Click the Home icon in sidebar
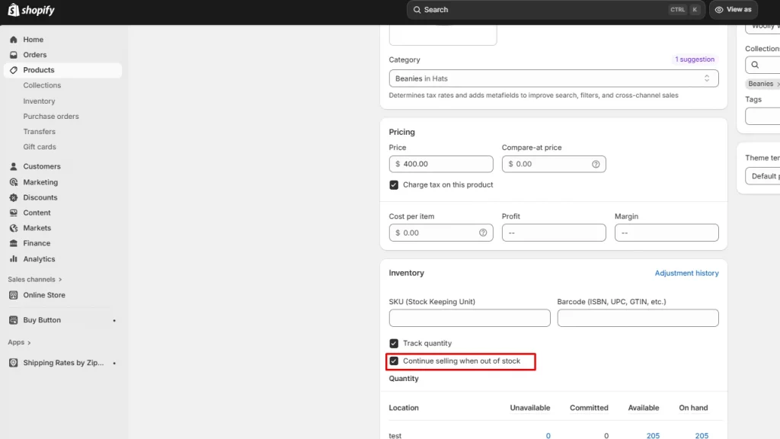This screenshot has width=780, height=439. pyautogui.click(x=14, y=40)
